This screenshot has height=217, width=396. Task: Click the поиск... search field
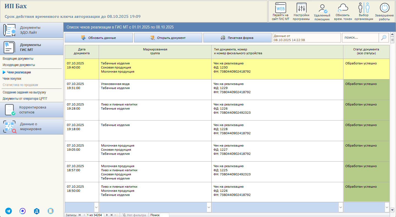pyautogui.click(x=361, y=38)
